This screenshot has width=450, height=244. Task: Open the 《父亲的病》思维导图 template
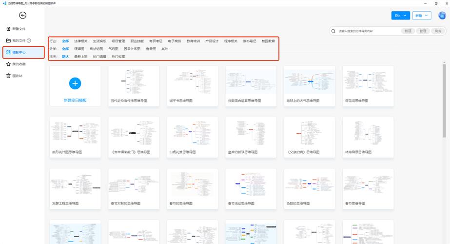click(x=310, y=138)
